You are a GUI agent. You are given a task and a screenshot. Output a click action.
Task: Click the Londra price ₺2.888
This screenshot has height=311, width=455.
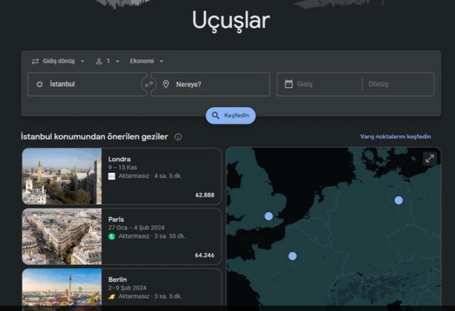pos(205,196)
